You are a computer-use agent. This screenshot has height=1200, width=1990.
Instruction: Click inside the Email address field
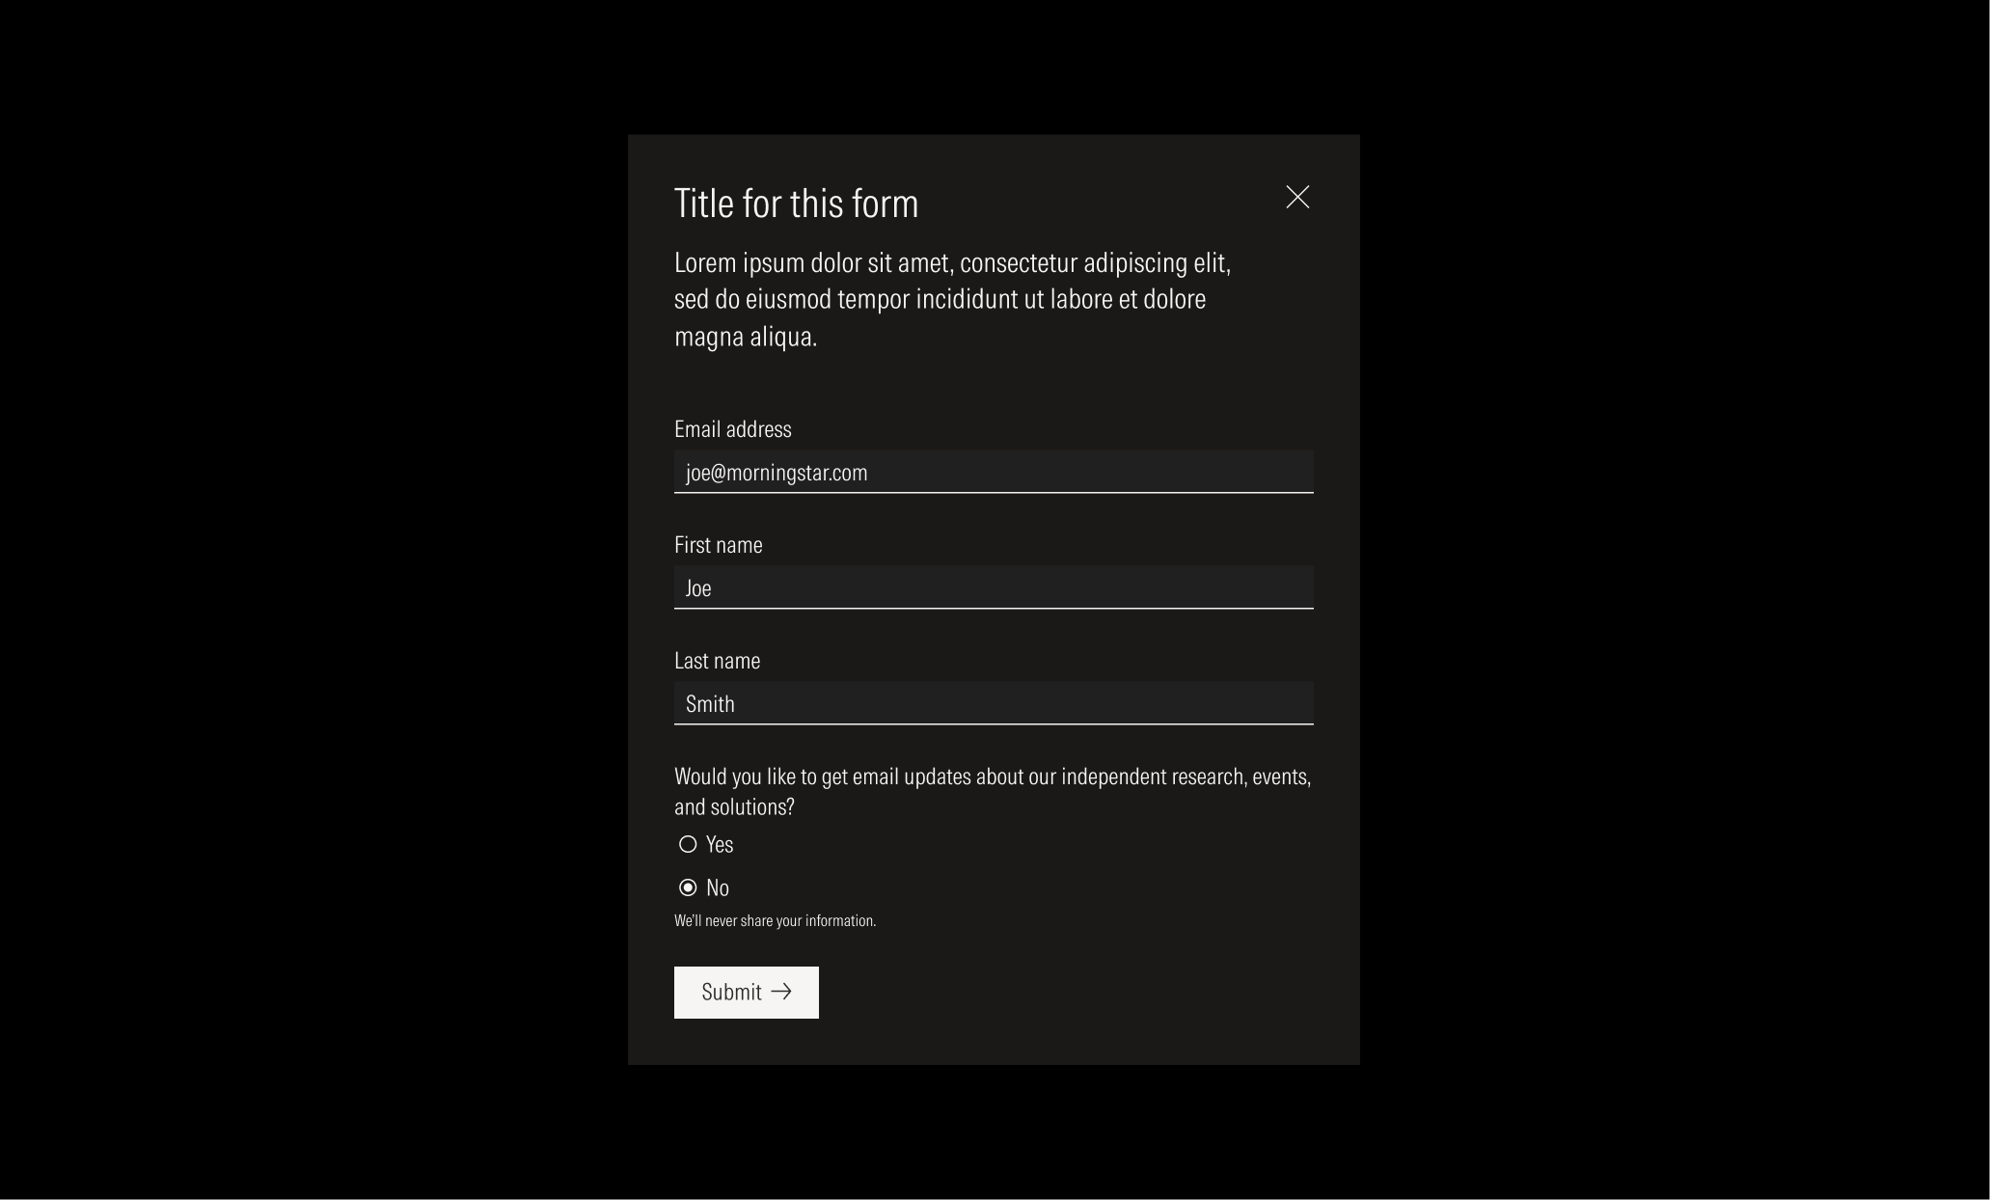[993, 472]
